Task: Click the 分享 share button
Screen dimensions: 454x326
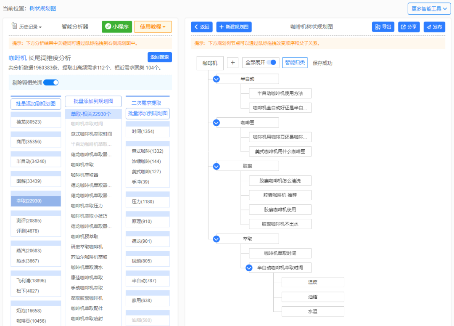Action: point(409,27)
